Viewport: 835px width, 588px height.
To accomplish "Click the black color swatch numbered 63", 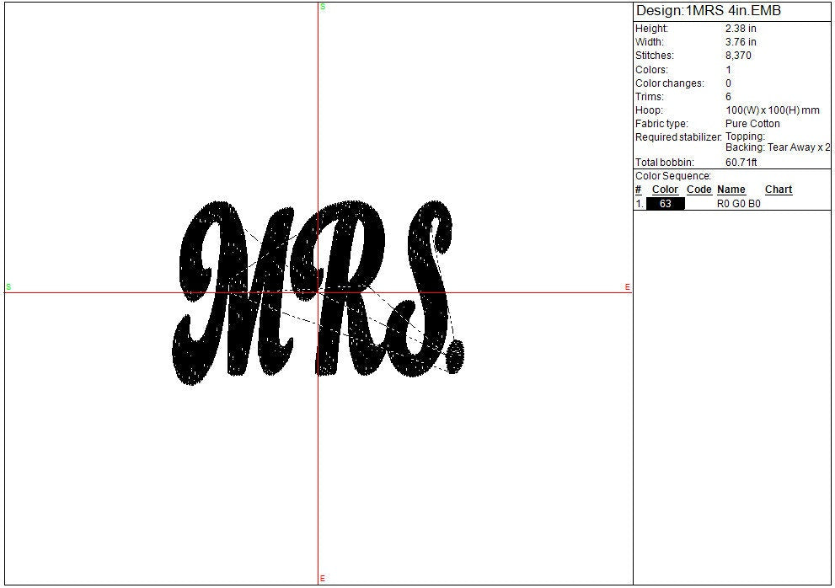I will (665, 204).
